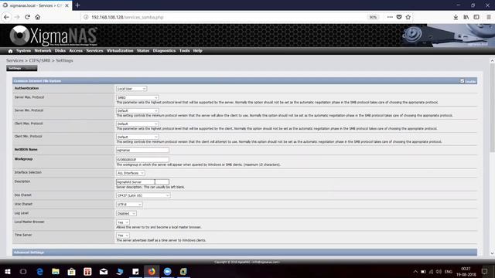Save page to Pocket
Image resolution: width=495 pixels, height=278 pixels.
pyautogui.click(x=399, y=17)
